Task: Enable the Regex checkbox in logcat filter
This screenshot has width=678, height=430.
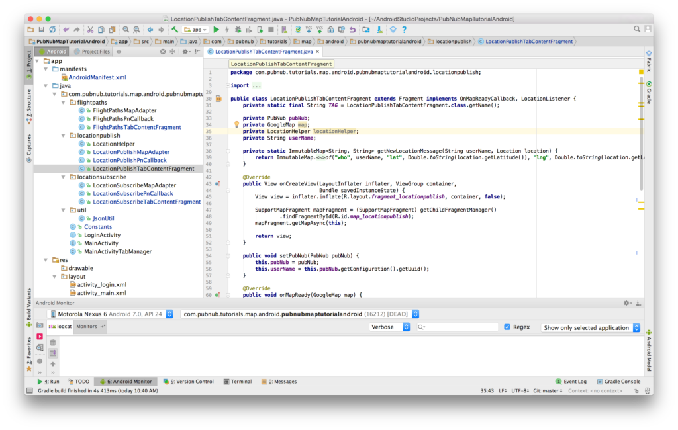Action: [x=507, y=327]
